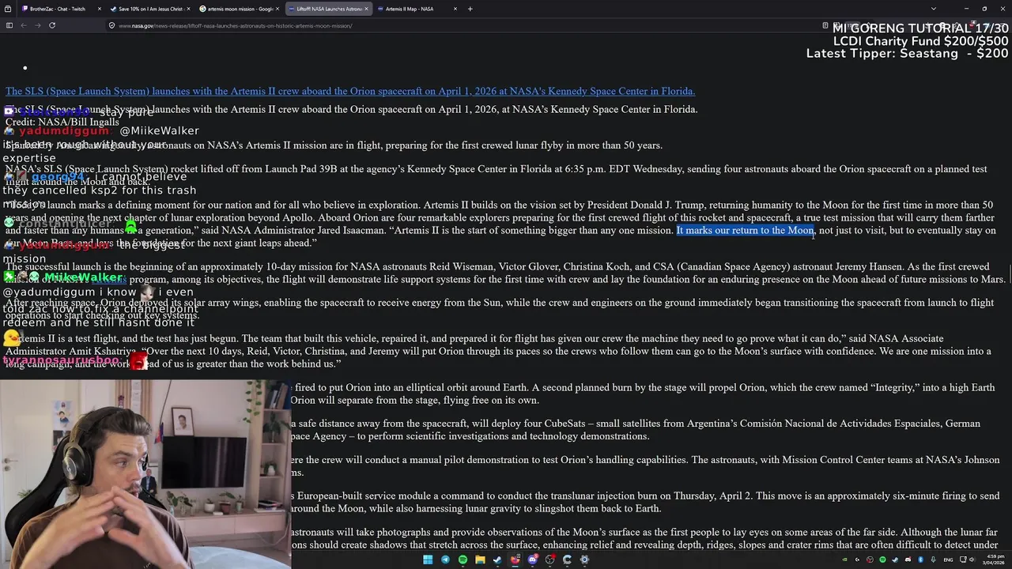Viewport: 1012px width, 569px height.
Task: Select the Liftoff NASA Launches Astronauts tab
Action: tap(330, 9)
